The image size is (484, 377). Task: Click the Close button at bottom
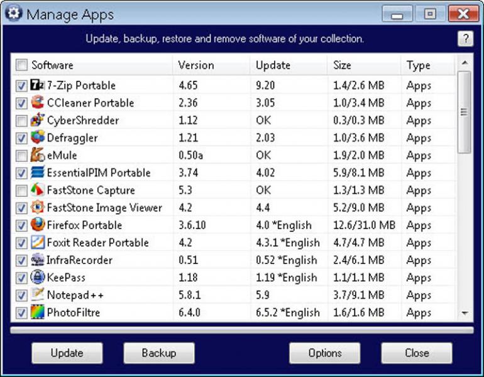417,353
